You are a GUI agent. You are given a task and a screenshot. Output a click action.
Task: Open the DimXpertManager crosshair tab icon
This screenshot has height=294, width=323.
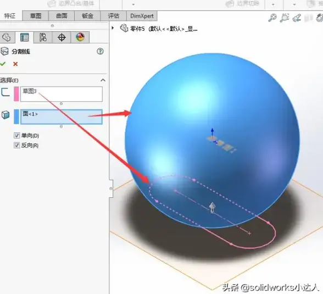pos(62,37)
